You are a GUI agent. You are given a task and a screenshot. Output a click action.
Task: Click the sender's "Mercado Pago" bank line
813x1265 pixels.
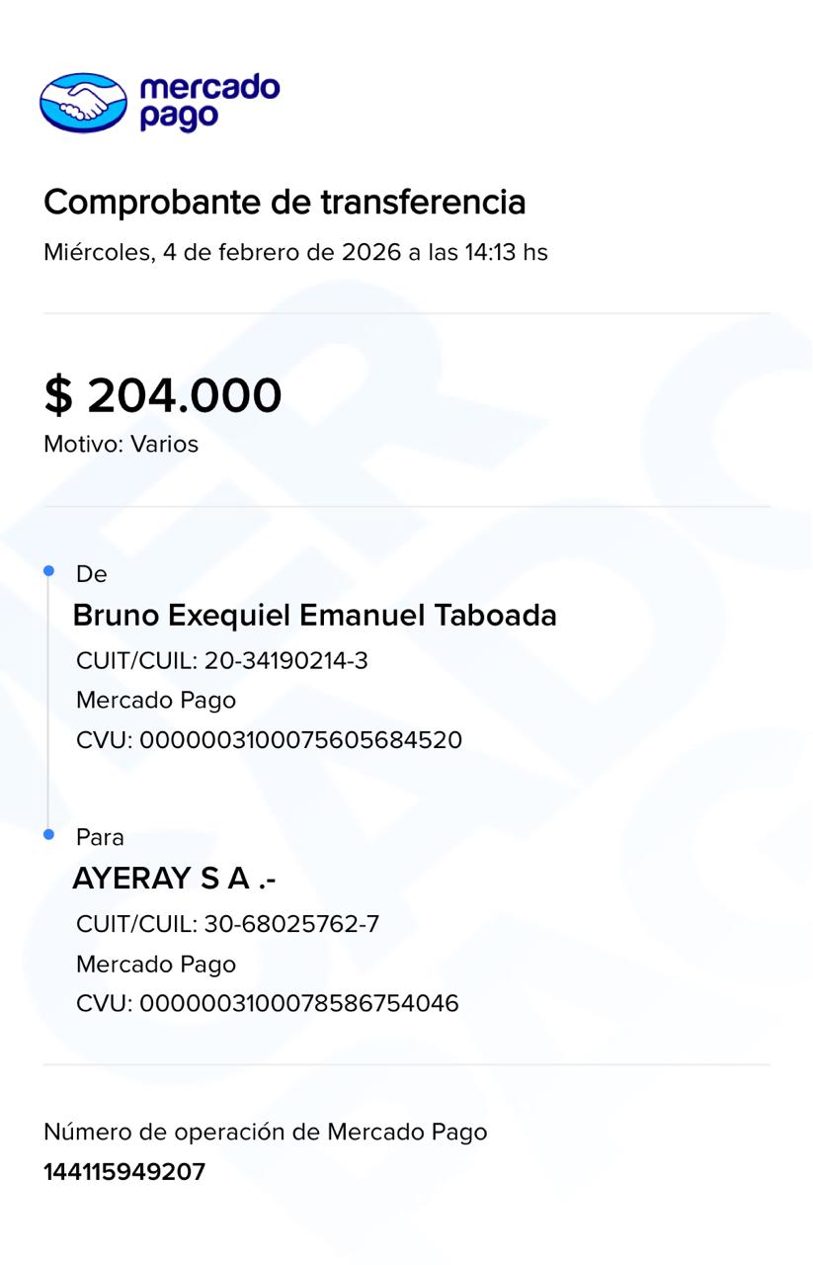156,700
